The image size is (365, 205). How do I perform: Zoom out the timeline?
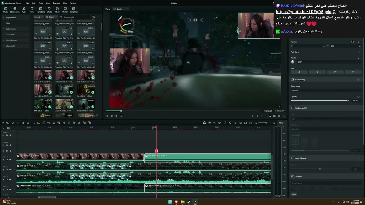(256, 123)
